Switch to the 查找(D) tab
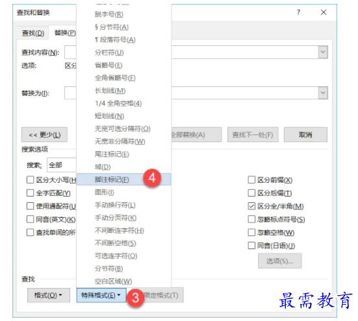 point(33,34)
